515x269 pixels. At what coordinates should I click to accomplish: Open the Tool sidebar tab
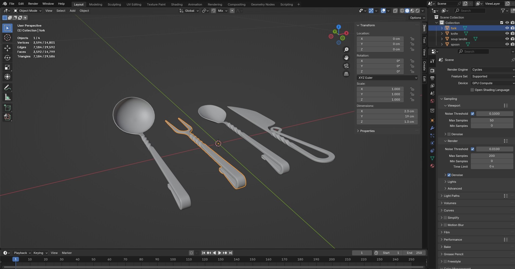pos(424,40)
